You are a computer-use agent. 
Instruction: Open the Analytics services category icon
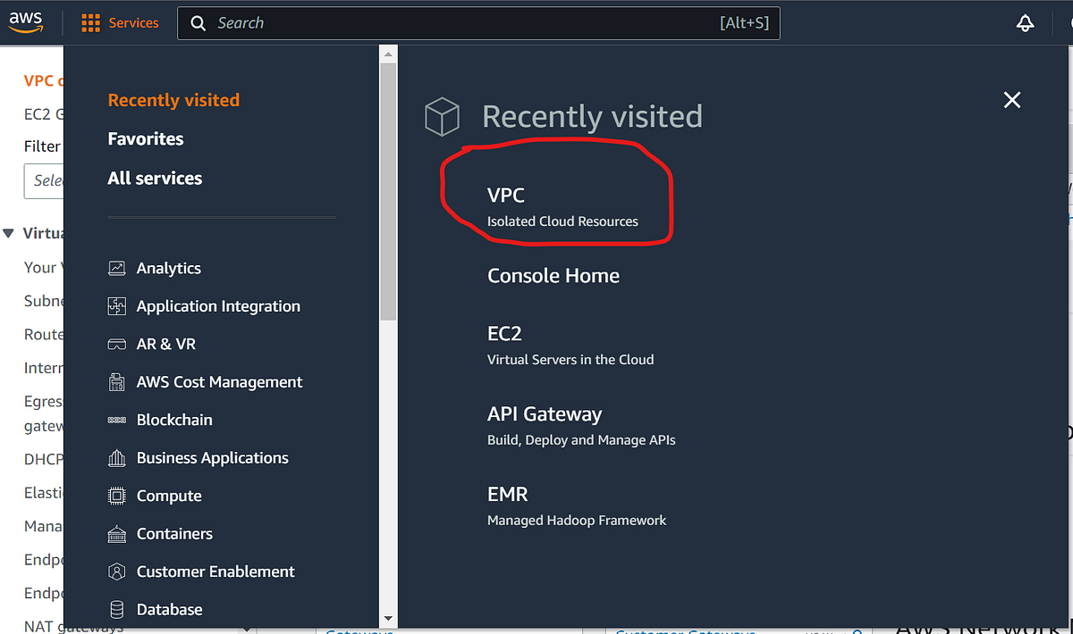point(116,267)
